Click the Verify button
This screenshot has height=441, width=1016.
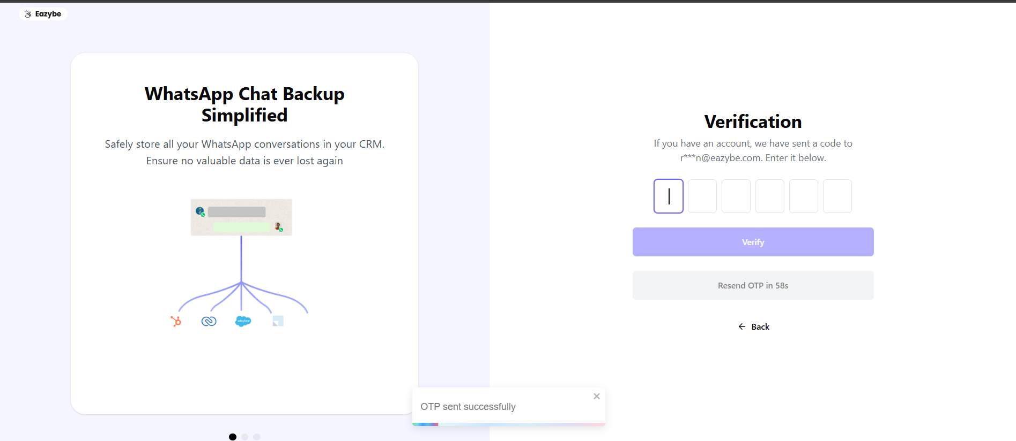pos(753,242)
